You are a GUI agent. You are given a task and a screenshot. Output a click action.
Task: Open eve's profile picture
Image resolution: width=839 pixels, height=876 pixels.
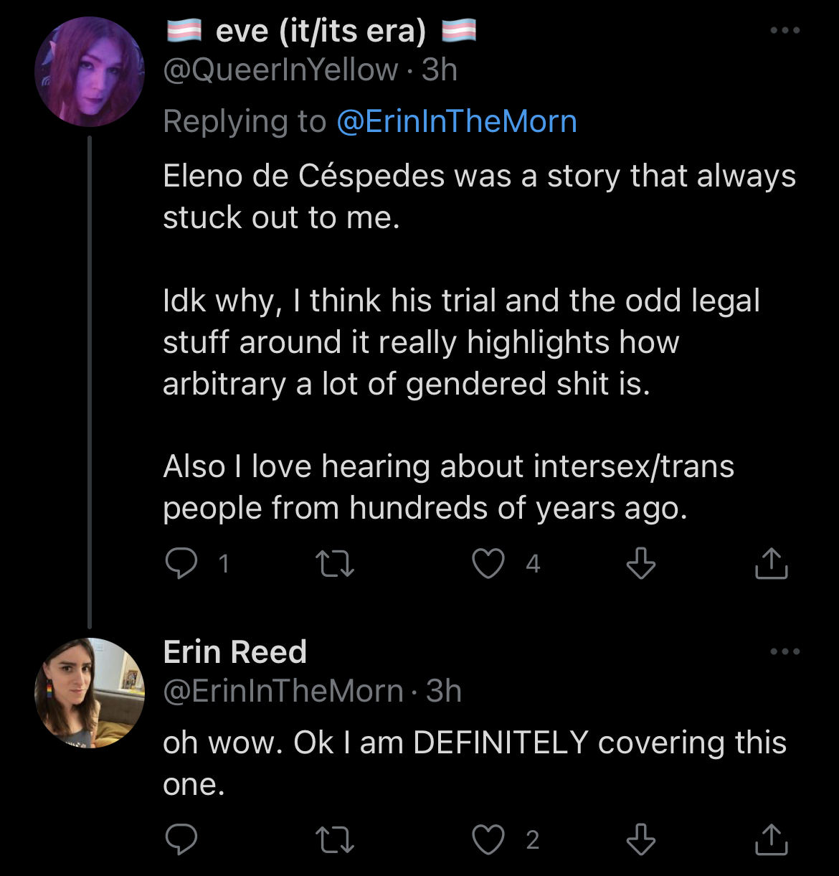tap(90, 72)
